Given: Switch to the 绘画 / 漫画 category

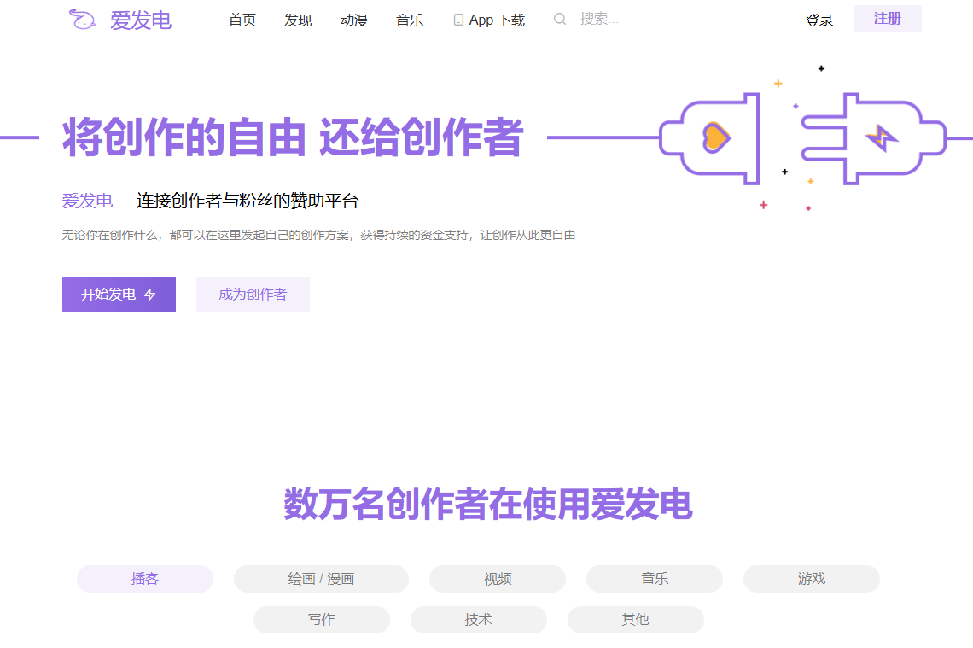Looking at the screenshot, I should click(x=321, y=579).
